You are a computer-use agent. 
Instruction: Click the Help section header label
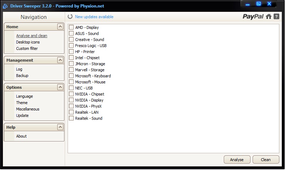(11, 127)
